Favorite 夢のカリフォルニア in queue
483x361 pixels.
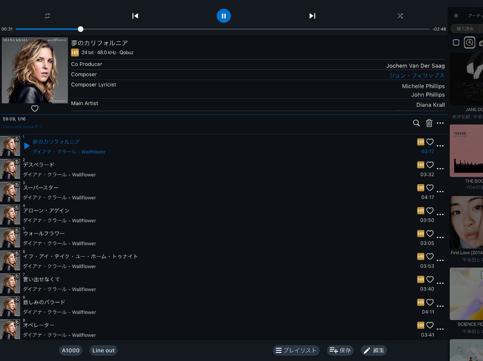[x=430, y=142]
